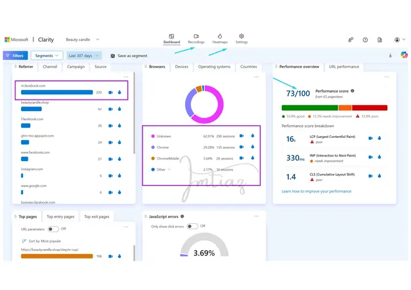
Task: Switch to the URL performance tab
Action: click(344, 67)
